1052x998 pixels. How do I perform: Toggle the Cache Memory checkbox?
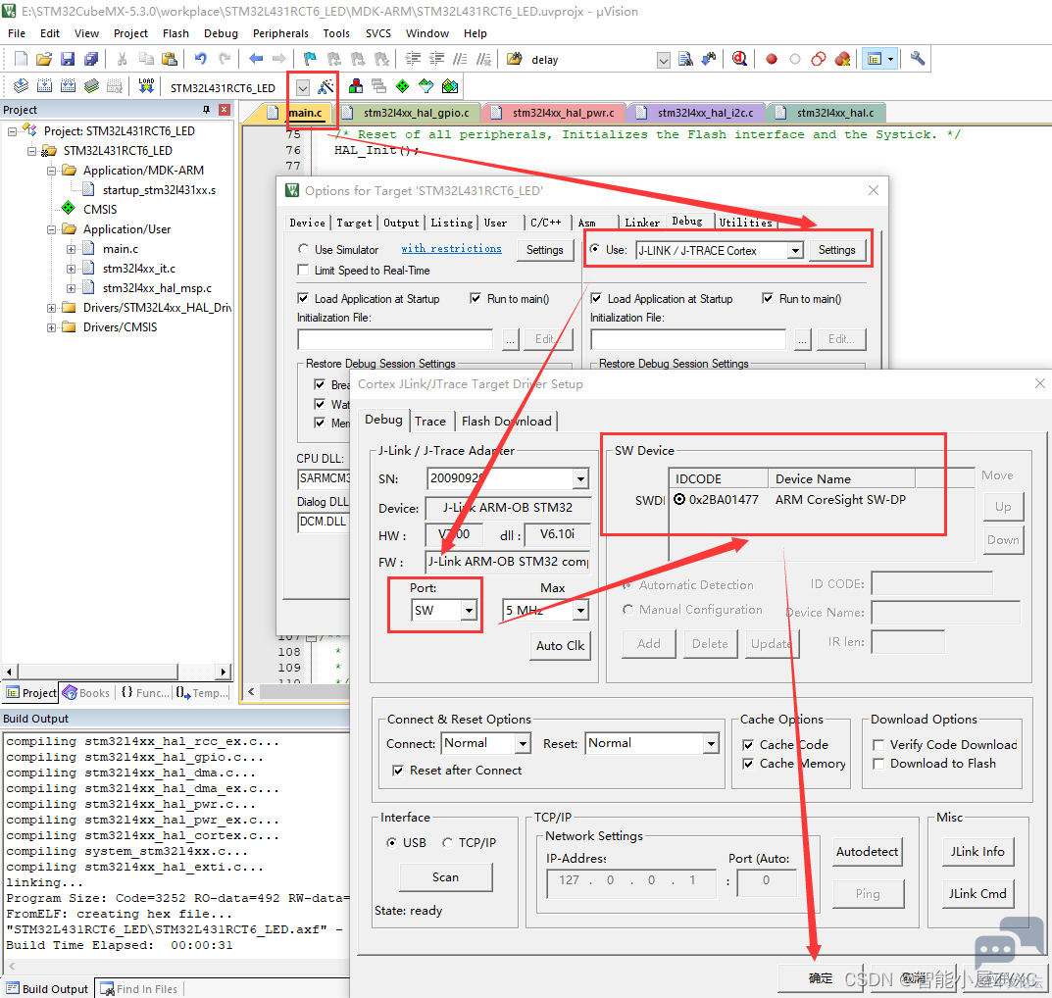748,764
